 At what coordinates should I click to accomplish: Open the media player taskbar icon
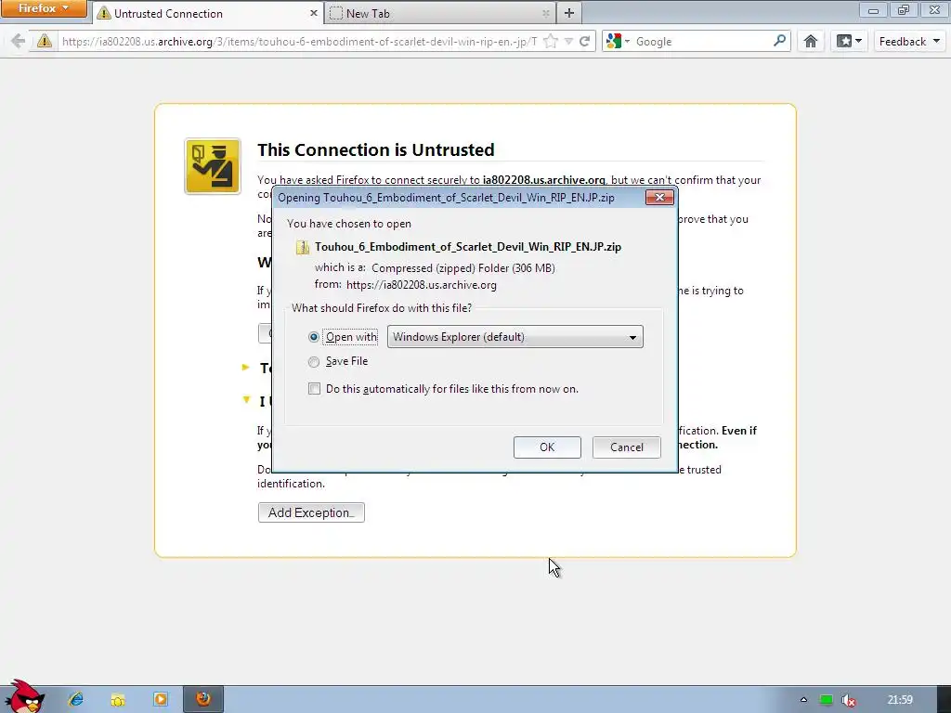tap(160, 699)
